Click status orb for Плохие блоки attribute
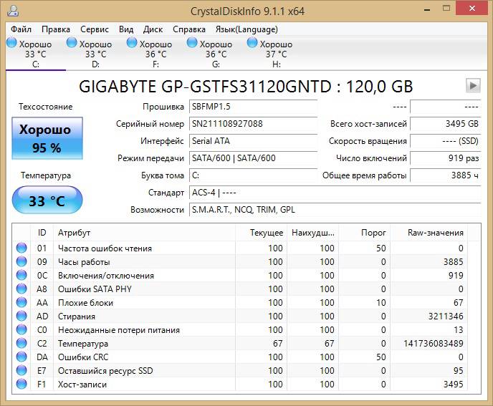The height and width of the screenshot is (406, 493). click(x=21, y=303)
